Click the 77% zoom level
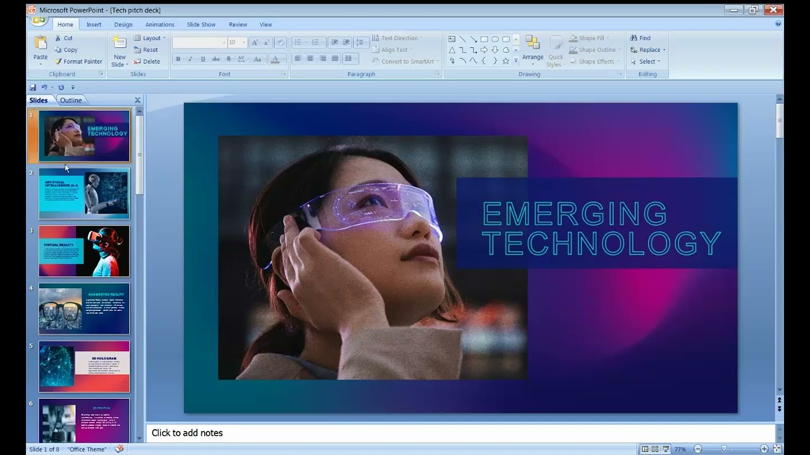This screenshot has height=455, width=810. [x=680, y=449]
